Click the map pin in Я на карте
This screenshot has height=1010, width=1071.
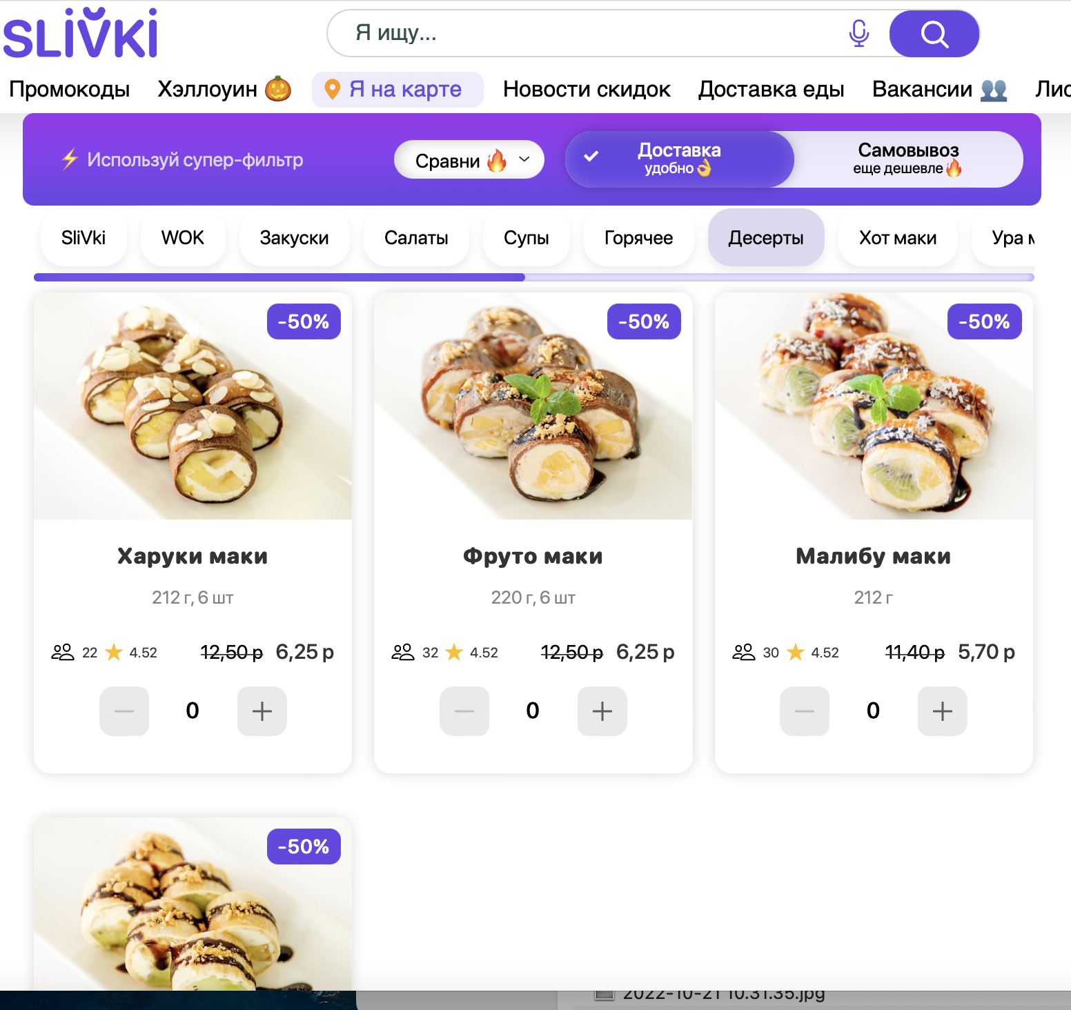point(333,90)
